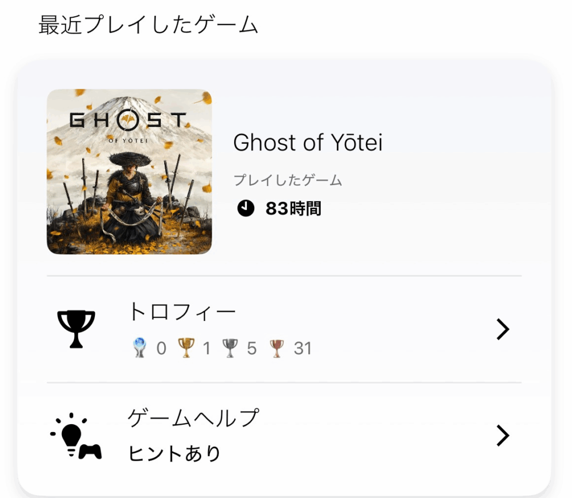
Task: Click the silver trophy icon
Action: (x=230, y=348)
